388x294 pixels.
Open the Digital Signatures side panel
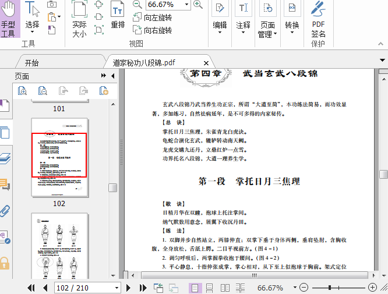[5, 238]
